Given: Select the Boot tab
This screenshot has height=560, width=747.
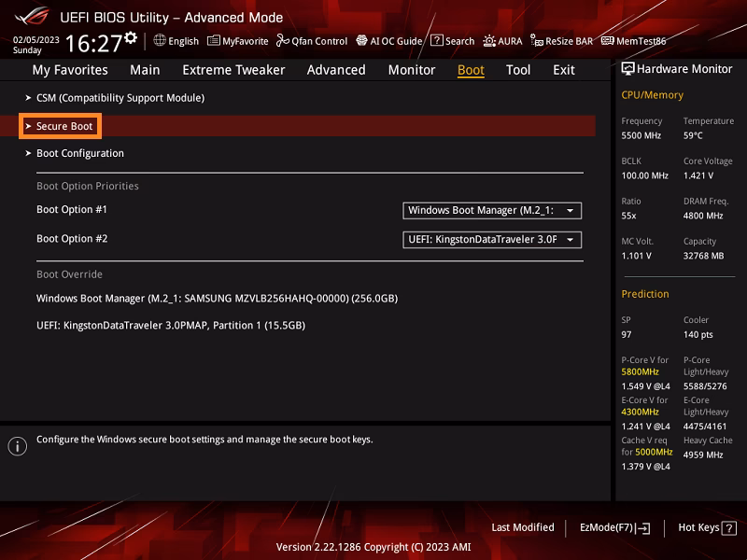Looking at the screenshot, I should tap(471, 70).
